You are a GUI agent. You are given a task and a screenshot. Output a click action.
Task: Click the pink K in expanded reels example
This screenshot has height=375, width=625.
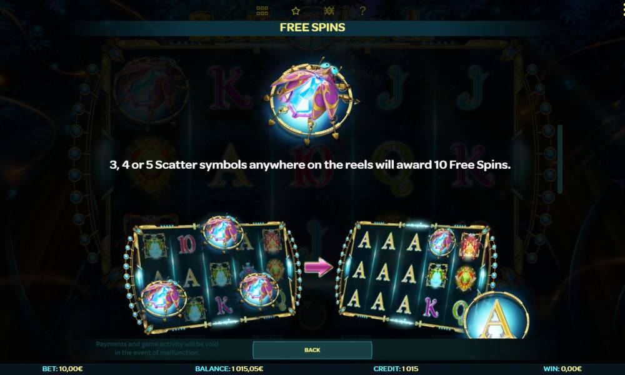431,307
